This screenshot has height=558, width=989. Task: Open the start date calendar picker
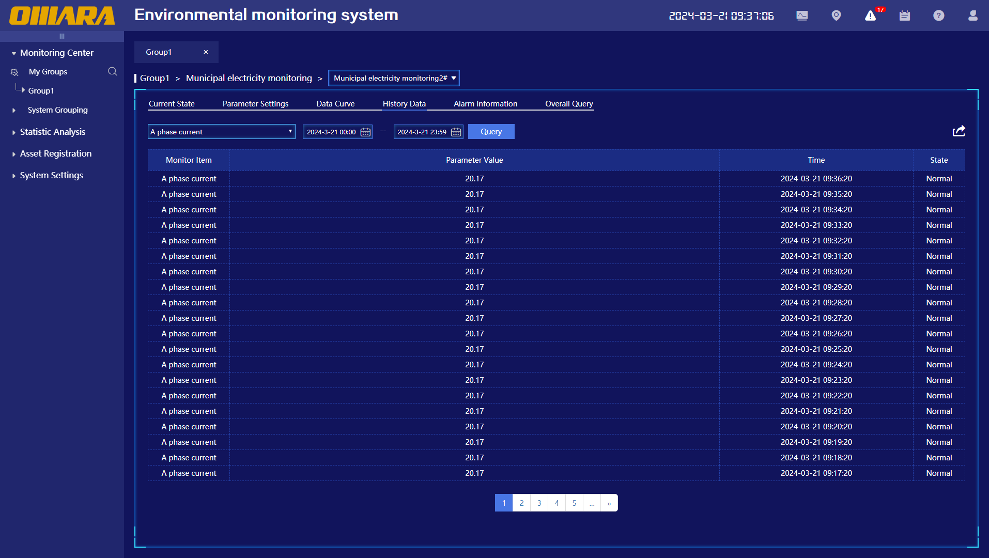click(x=365, y=132)
